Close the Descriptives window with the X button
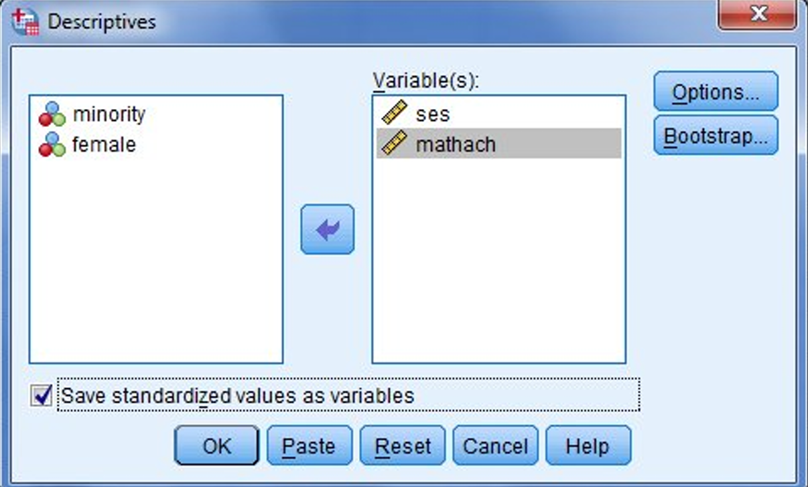808x487 pixels. click(757, 14)
